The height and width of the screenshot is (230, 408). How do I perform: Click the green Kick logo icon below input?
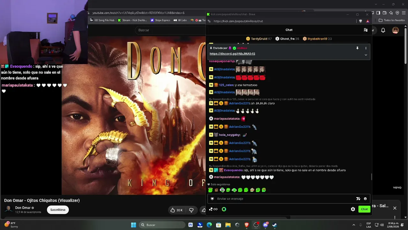[x=224, y=209]
